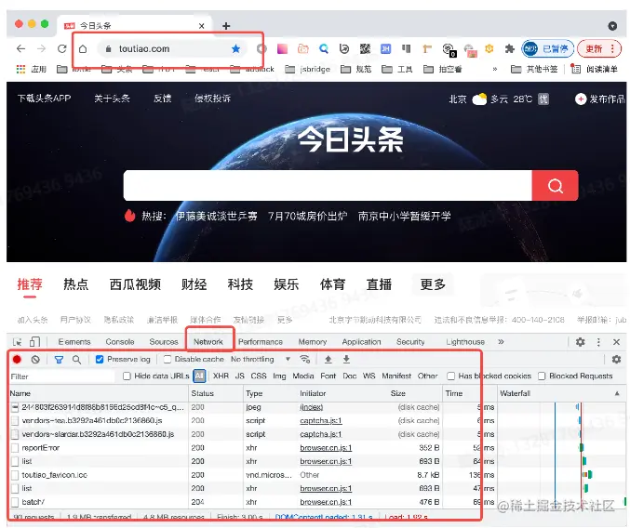Reload the page with refresh icon
Viewport: 630px width, 528px height.
61,49
